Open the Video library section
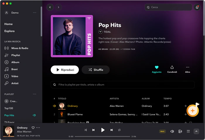205x140 pixels. 11,76
